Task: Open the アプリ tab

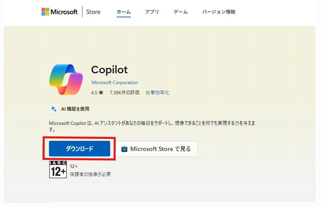Action: tap(152, 12)
